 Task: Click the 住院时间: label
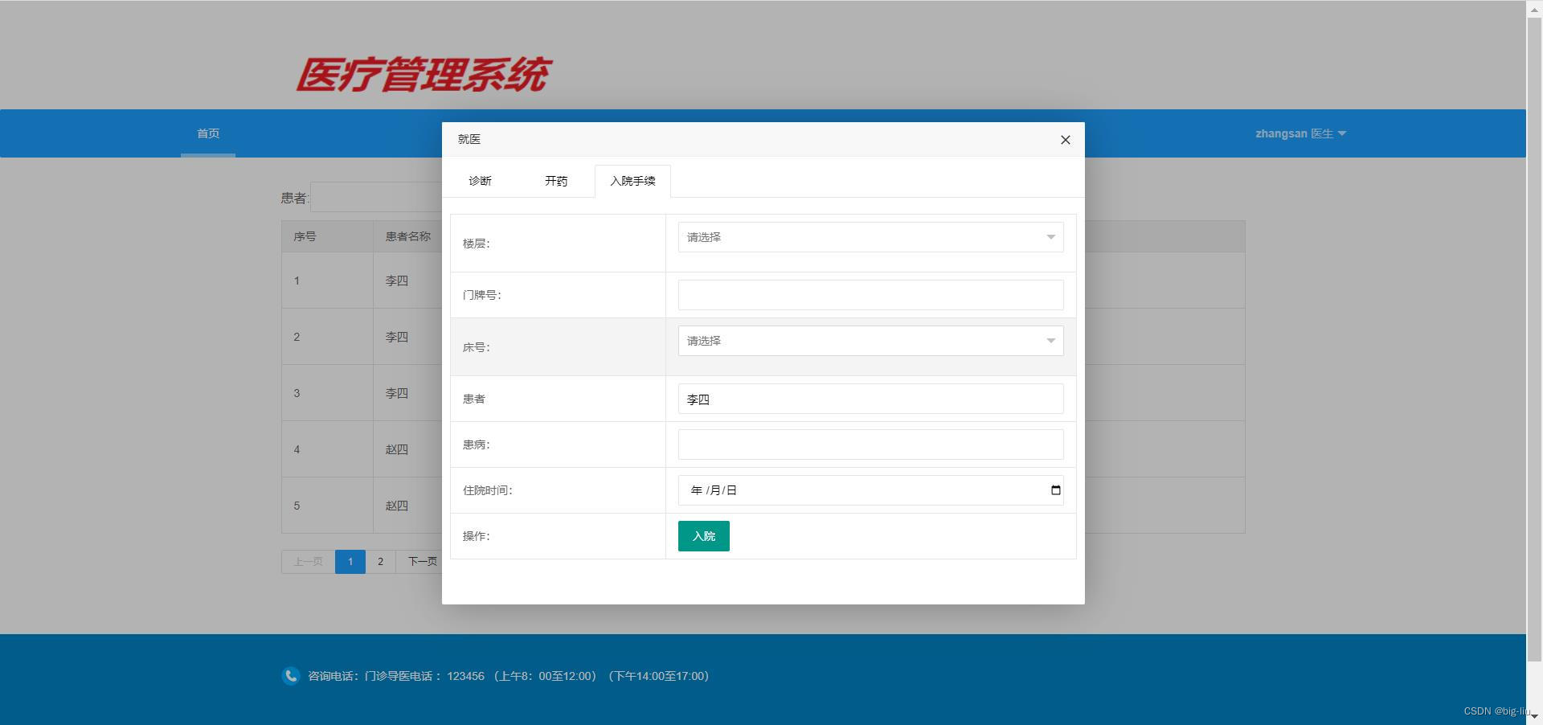coord(487,490)
